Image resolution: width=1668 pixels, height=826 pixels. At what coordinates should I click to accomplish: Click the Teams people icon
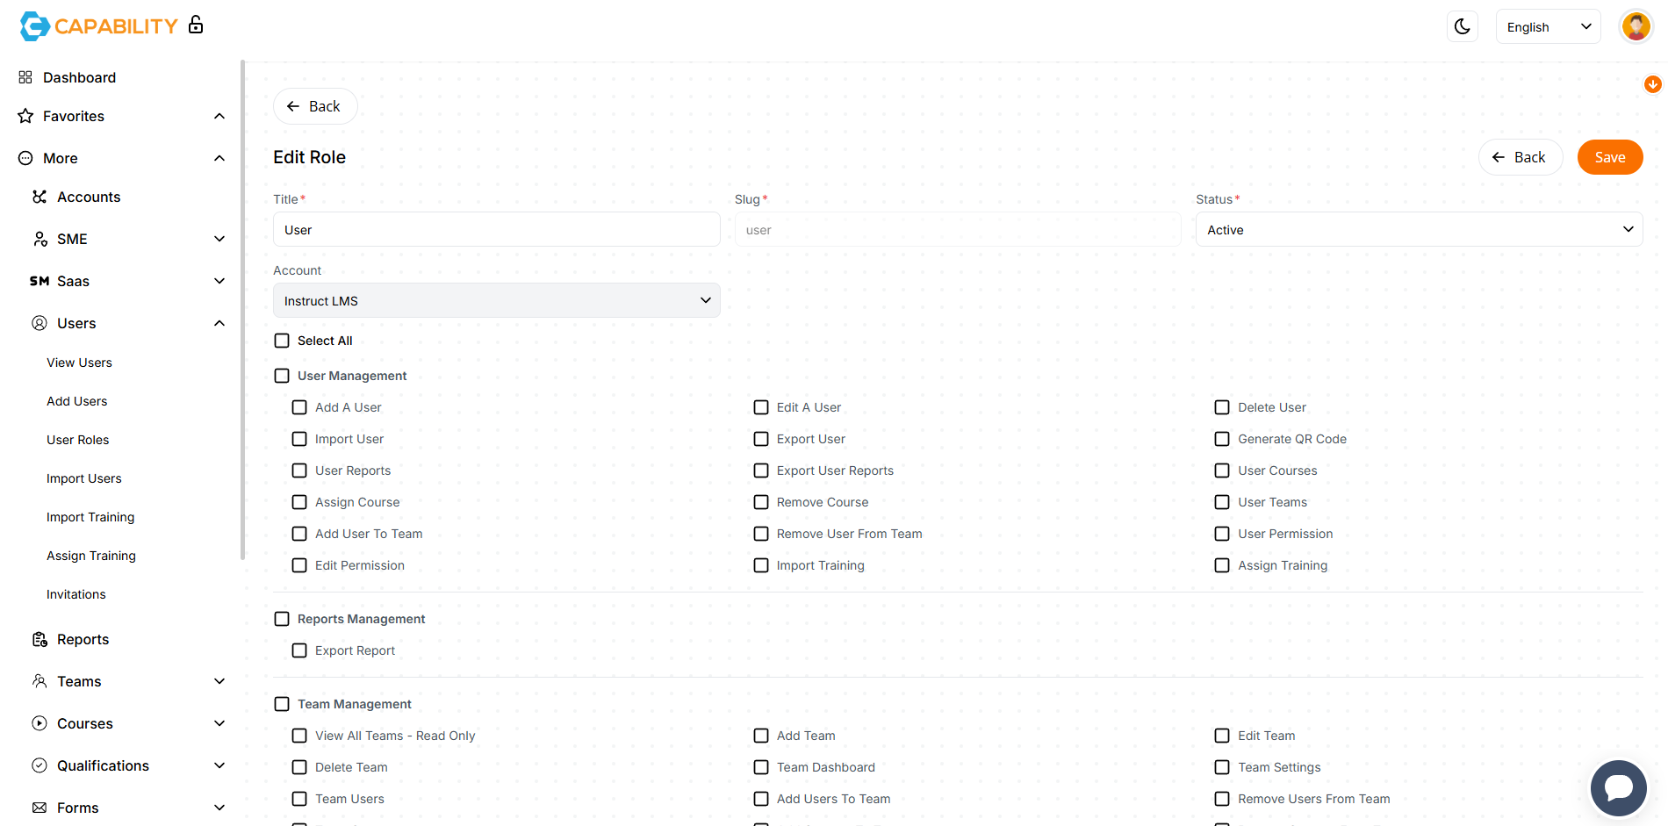[x=40, y=681]
